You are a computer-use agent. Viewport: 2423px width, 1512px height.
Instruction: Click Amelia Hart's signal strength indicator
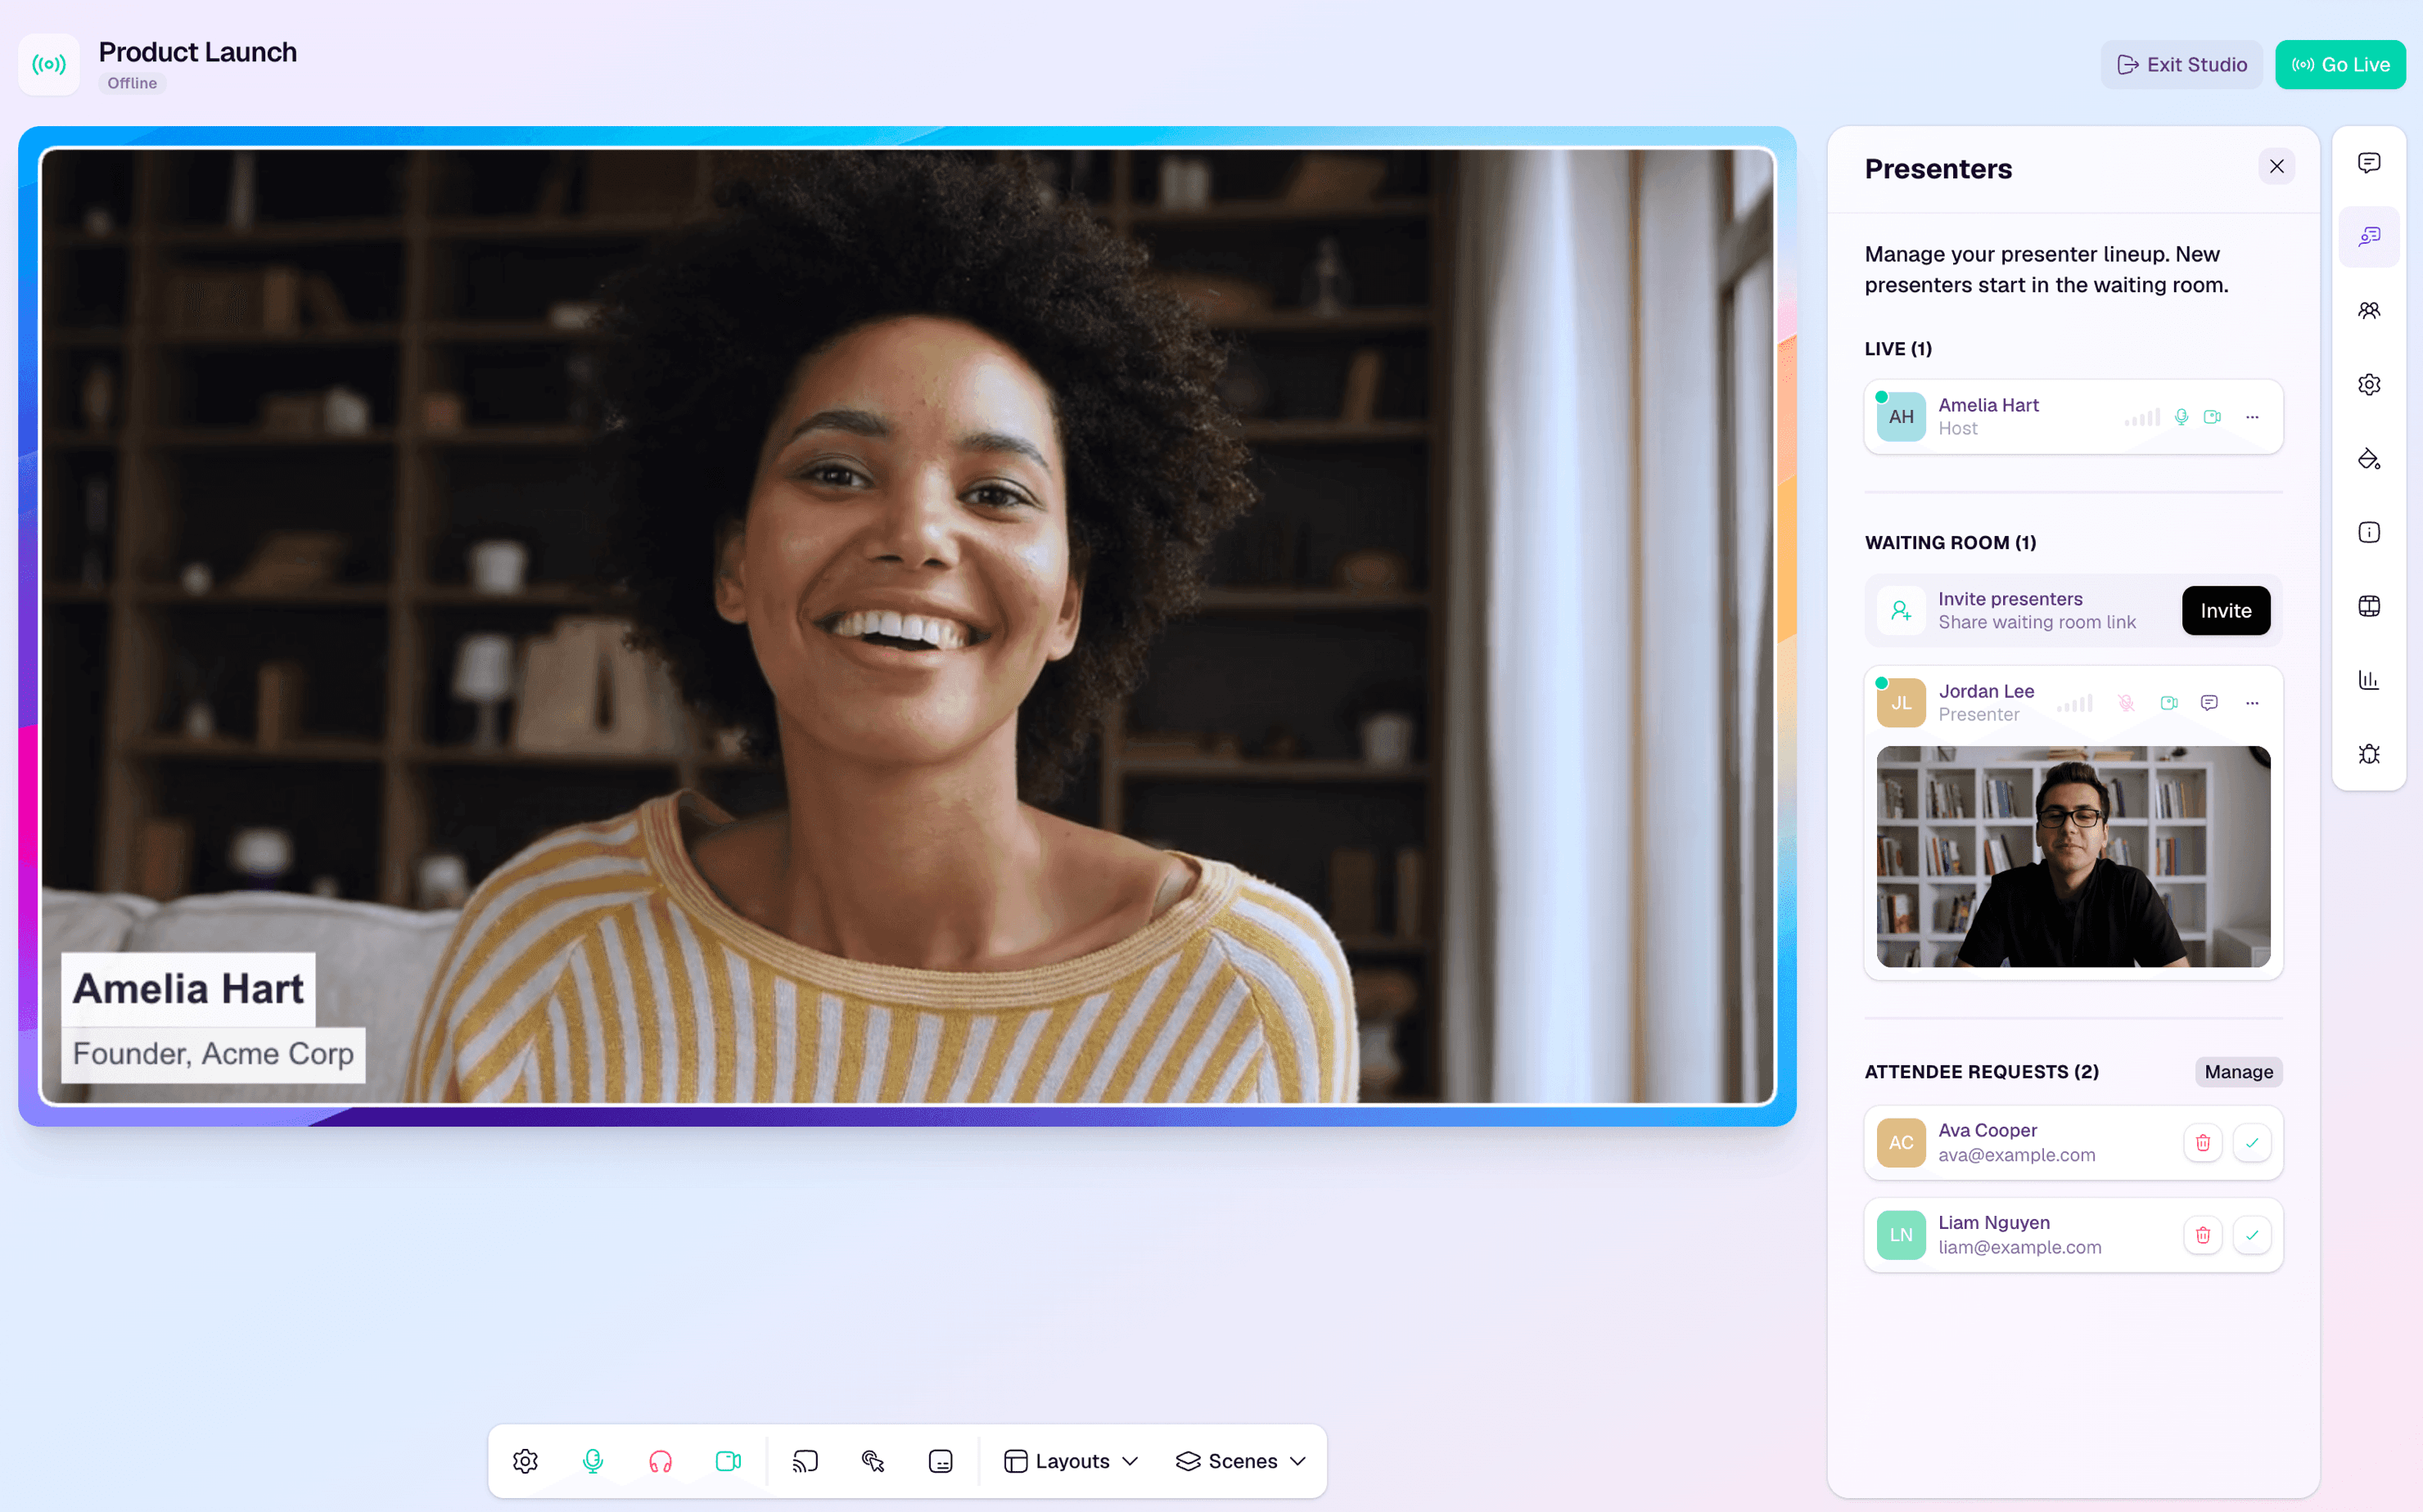[2142, 417]
